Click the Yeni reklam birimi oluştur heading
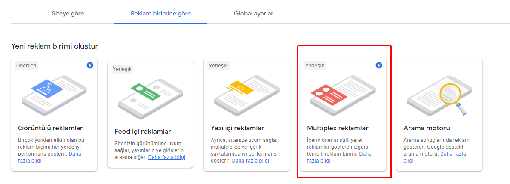The width and height of the screenshot is (510, 184). (x=55, y=46)
